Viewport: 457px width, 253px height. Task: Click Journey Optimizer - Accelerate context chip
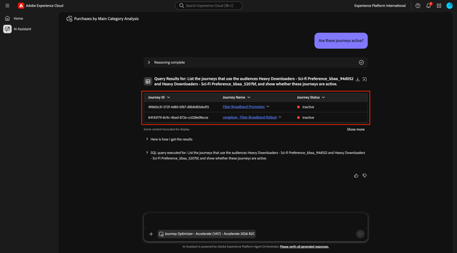tap(207, 234)
